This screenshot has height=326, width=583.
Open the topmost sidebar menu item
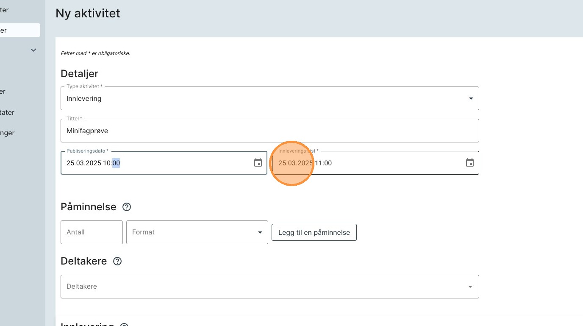4,10
